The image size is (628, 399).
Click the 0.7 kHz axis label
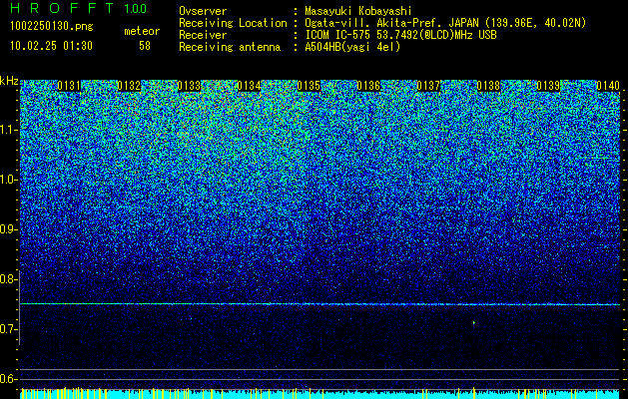(x=9, y=329)
